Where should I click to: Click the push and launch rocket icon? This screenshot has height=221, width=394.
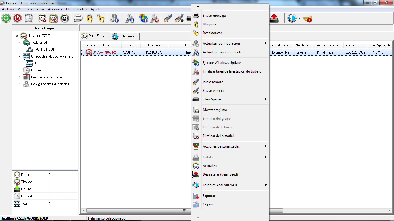tap(179, 18)
